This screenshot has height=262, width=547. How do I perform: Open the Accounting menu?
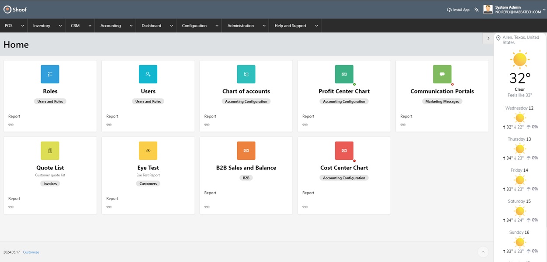point(111,26)
